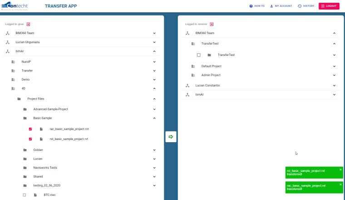Click the Golden folder icon

pos(25,150)
